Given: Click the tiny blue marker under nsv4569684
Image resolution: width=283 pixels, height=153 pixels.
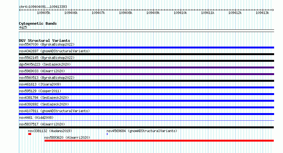Looking at the screenshot, I should (x=107, y=134).
